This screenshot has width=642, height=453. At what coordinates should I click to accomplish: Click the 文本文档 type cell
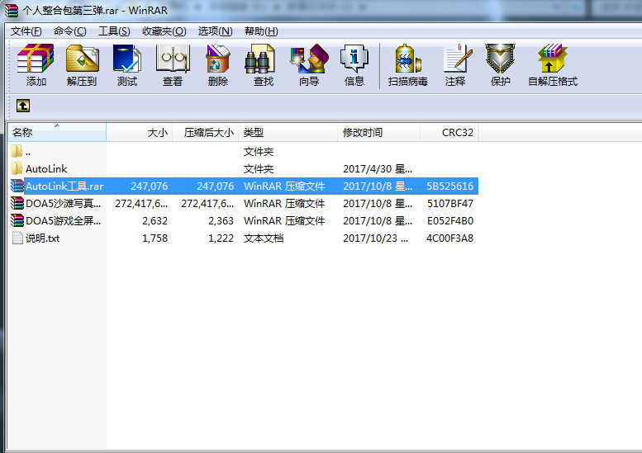[264, 238]
